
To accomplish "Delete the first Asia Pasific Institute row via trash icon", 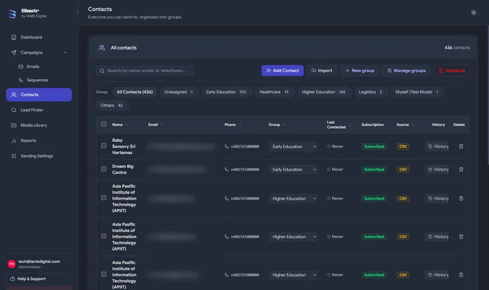I will point(461,198).
